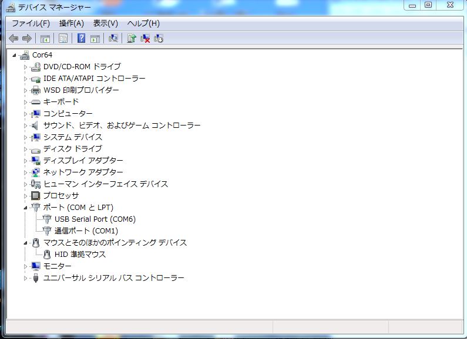The image size is (467, 339).
Task: Select the DVD/CD-ROM drive icon
Action: click(36, 67)
